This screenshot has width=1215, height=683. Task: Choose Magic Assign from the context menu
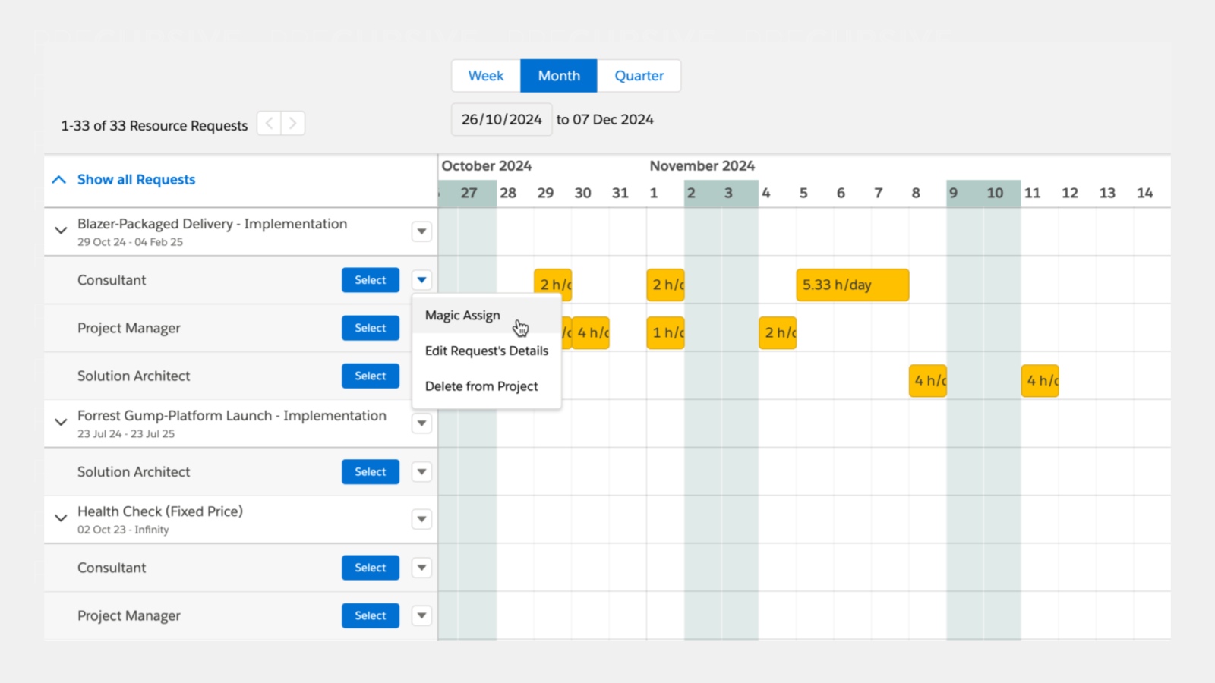coord(462,315)
